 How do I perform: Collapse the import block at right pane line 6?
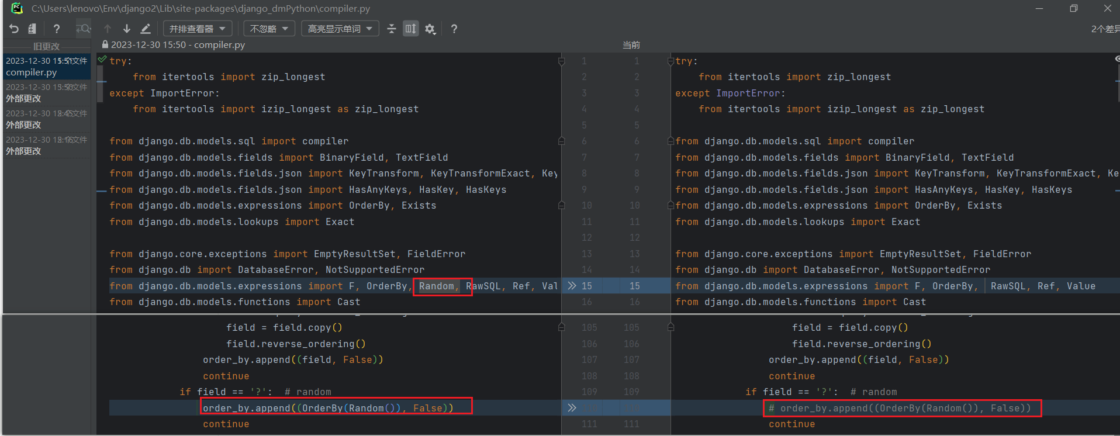tap(671, 141)
